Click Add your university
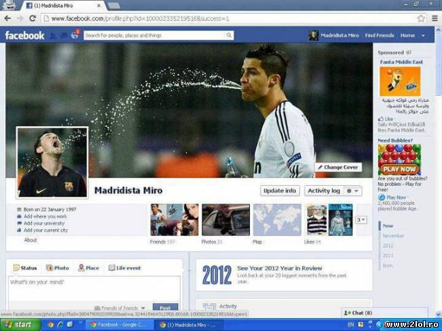The height and width of the screenshot is (331, 442). click(44, 223)
